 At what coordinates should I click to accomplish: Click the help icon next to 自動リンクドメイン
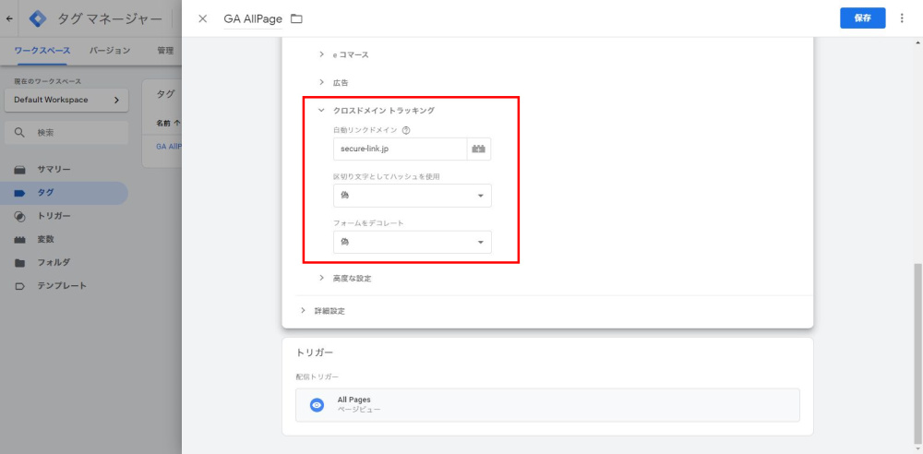coord(406,130)
